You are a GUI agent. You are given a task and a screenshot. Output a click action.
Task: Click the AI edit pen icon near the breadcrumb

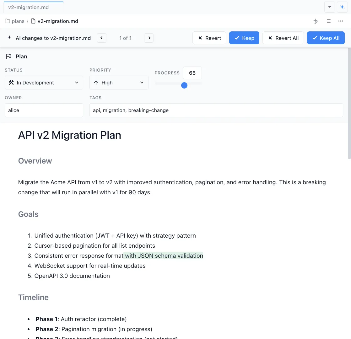(316, 21)
